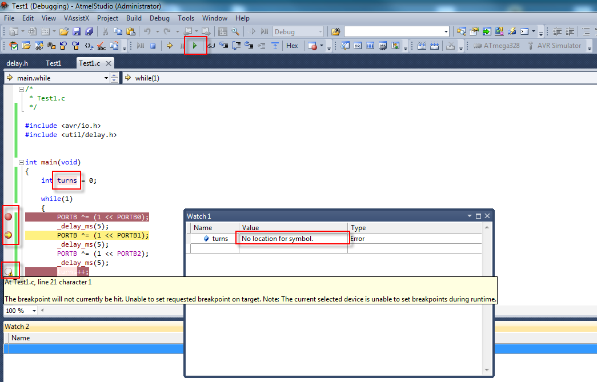Click the Stop Debugging square icon
The image size is (597, 382).
pos(153,46)
